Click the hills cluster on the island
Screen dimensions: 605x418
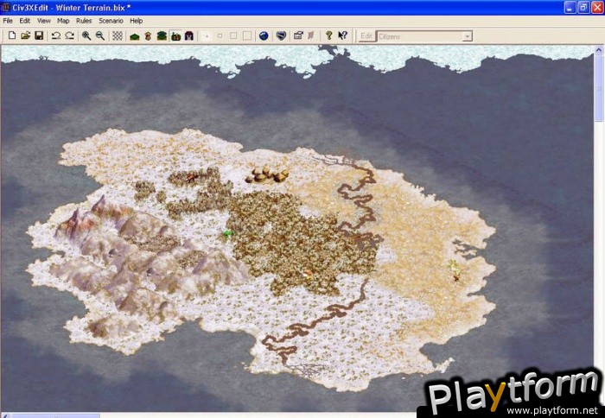tap(267, 175)
